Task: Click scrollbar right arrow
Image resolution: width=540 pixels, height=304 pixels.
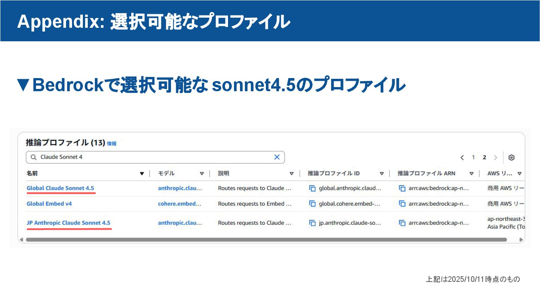Action: (521, 239)
